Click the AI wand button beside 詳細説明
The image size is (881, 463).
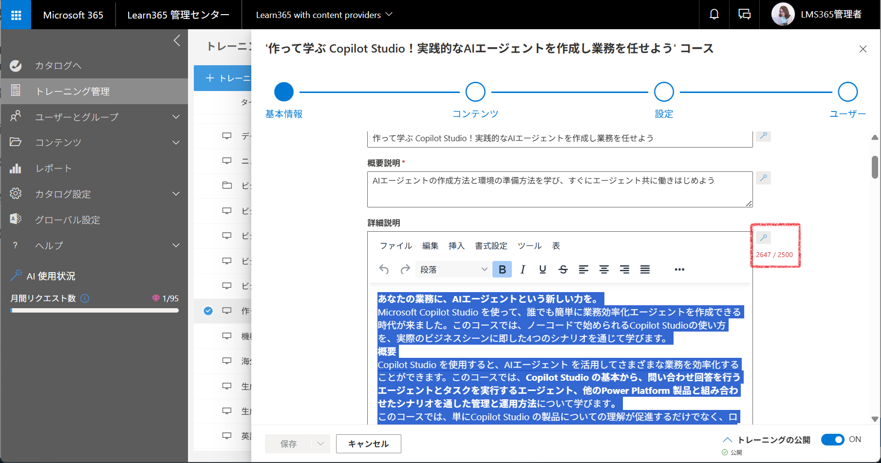[763, 238]
